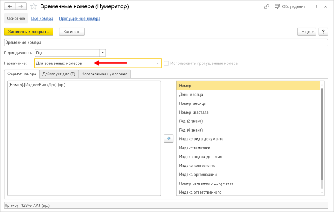The height and width of the screenshot is (212, 334).
Task: Open help with the question mark button
Action: 323,32
